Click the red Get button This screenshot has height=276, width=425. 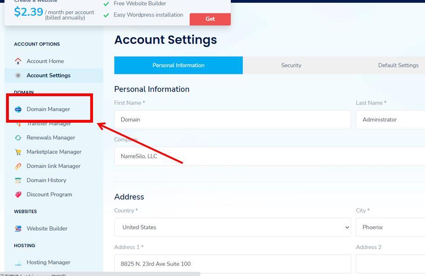(x=210, y=19)
